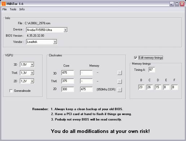
Task: Open the Info menu
Action: (x=22, y=9)
